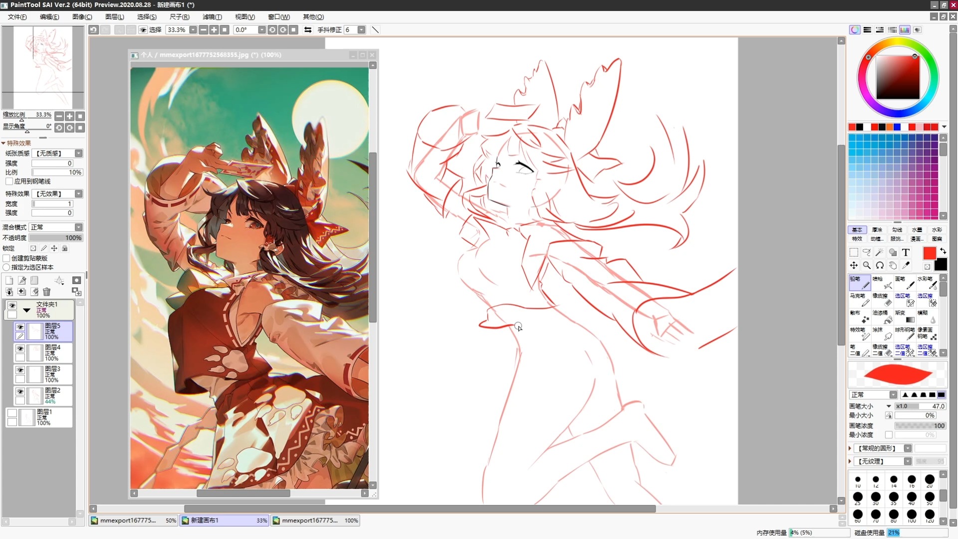Screen dimensions: 958x539
Task: Toggle the straight line drawing mode
Action: coord(376,30)
